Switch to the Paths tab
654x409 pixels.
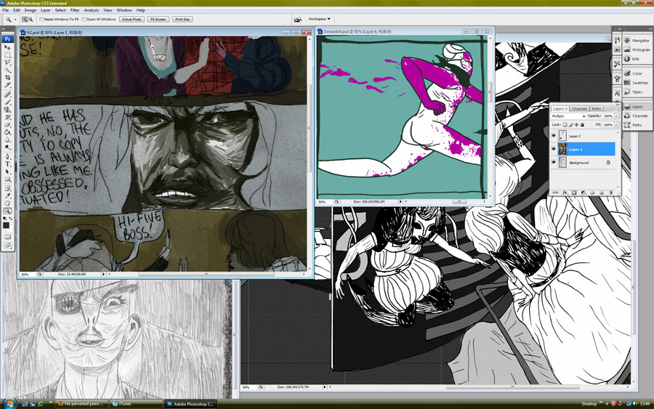point(597,109)
